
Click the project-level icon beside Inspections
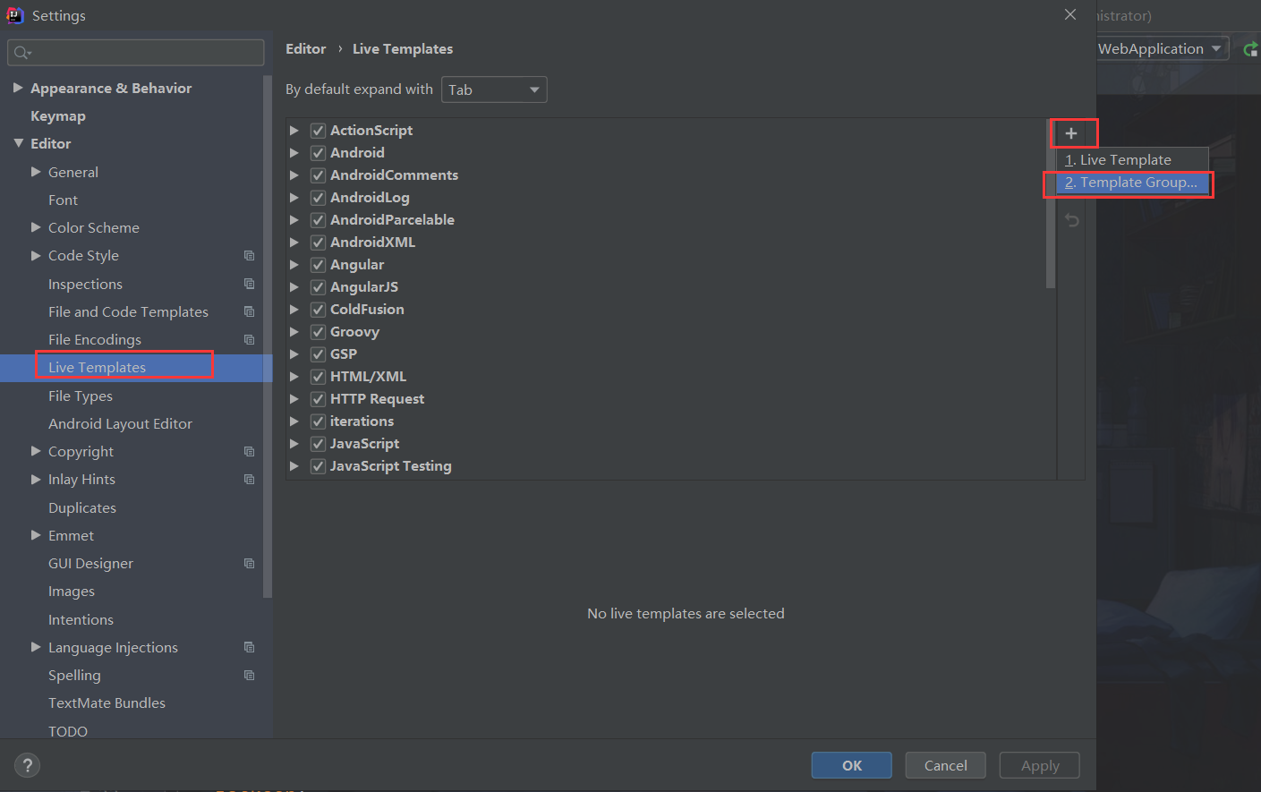(x=250, y=284)
